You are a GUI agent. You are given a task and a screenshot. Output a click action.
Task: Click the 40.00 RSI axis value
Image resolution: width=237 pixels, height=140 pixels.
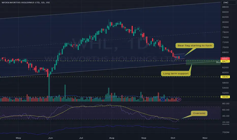pos(226,116)
